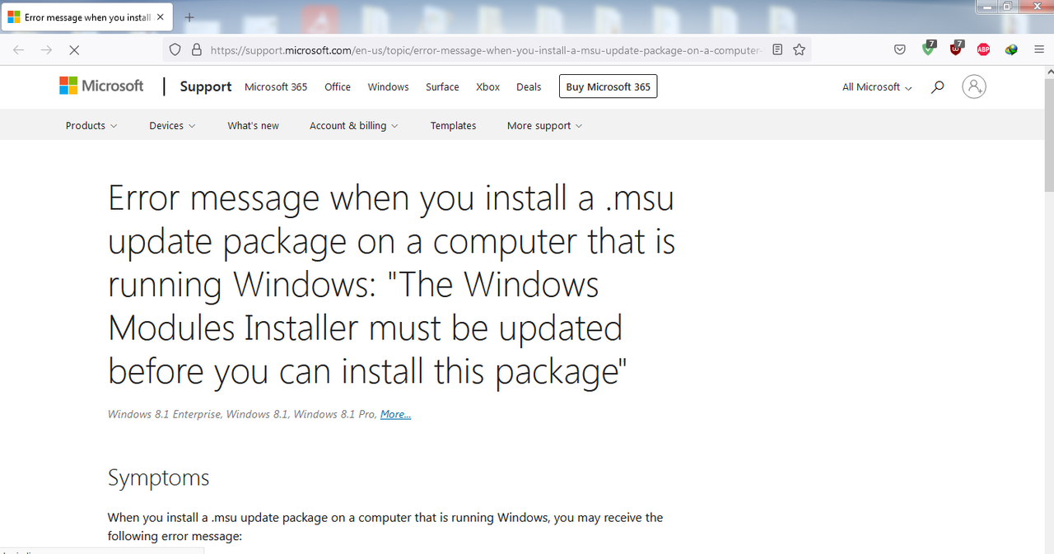This screenshot has width=1054, height=554.
Task: Bookmark this page with the star
Action: [x=799, y=49]
